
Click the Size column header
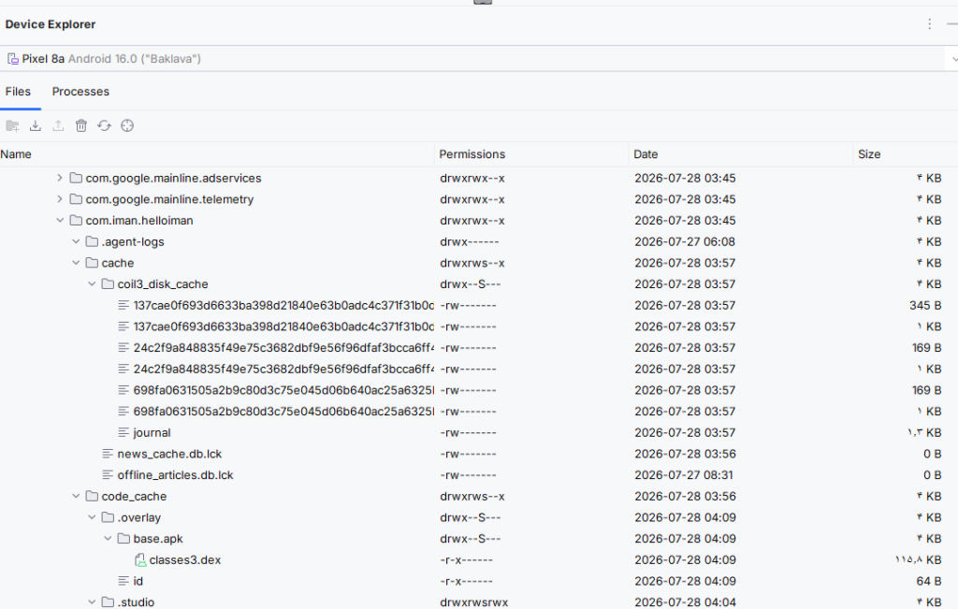point(869,154)
